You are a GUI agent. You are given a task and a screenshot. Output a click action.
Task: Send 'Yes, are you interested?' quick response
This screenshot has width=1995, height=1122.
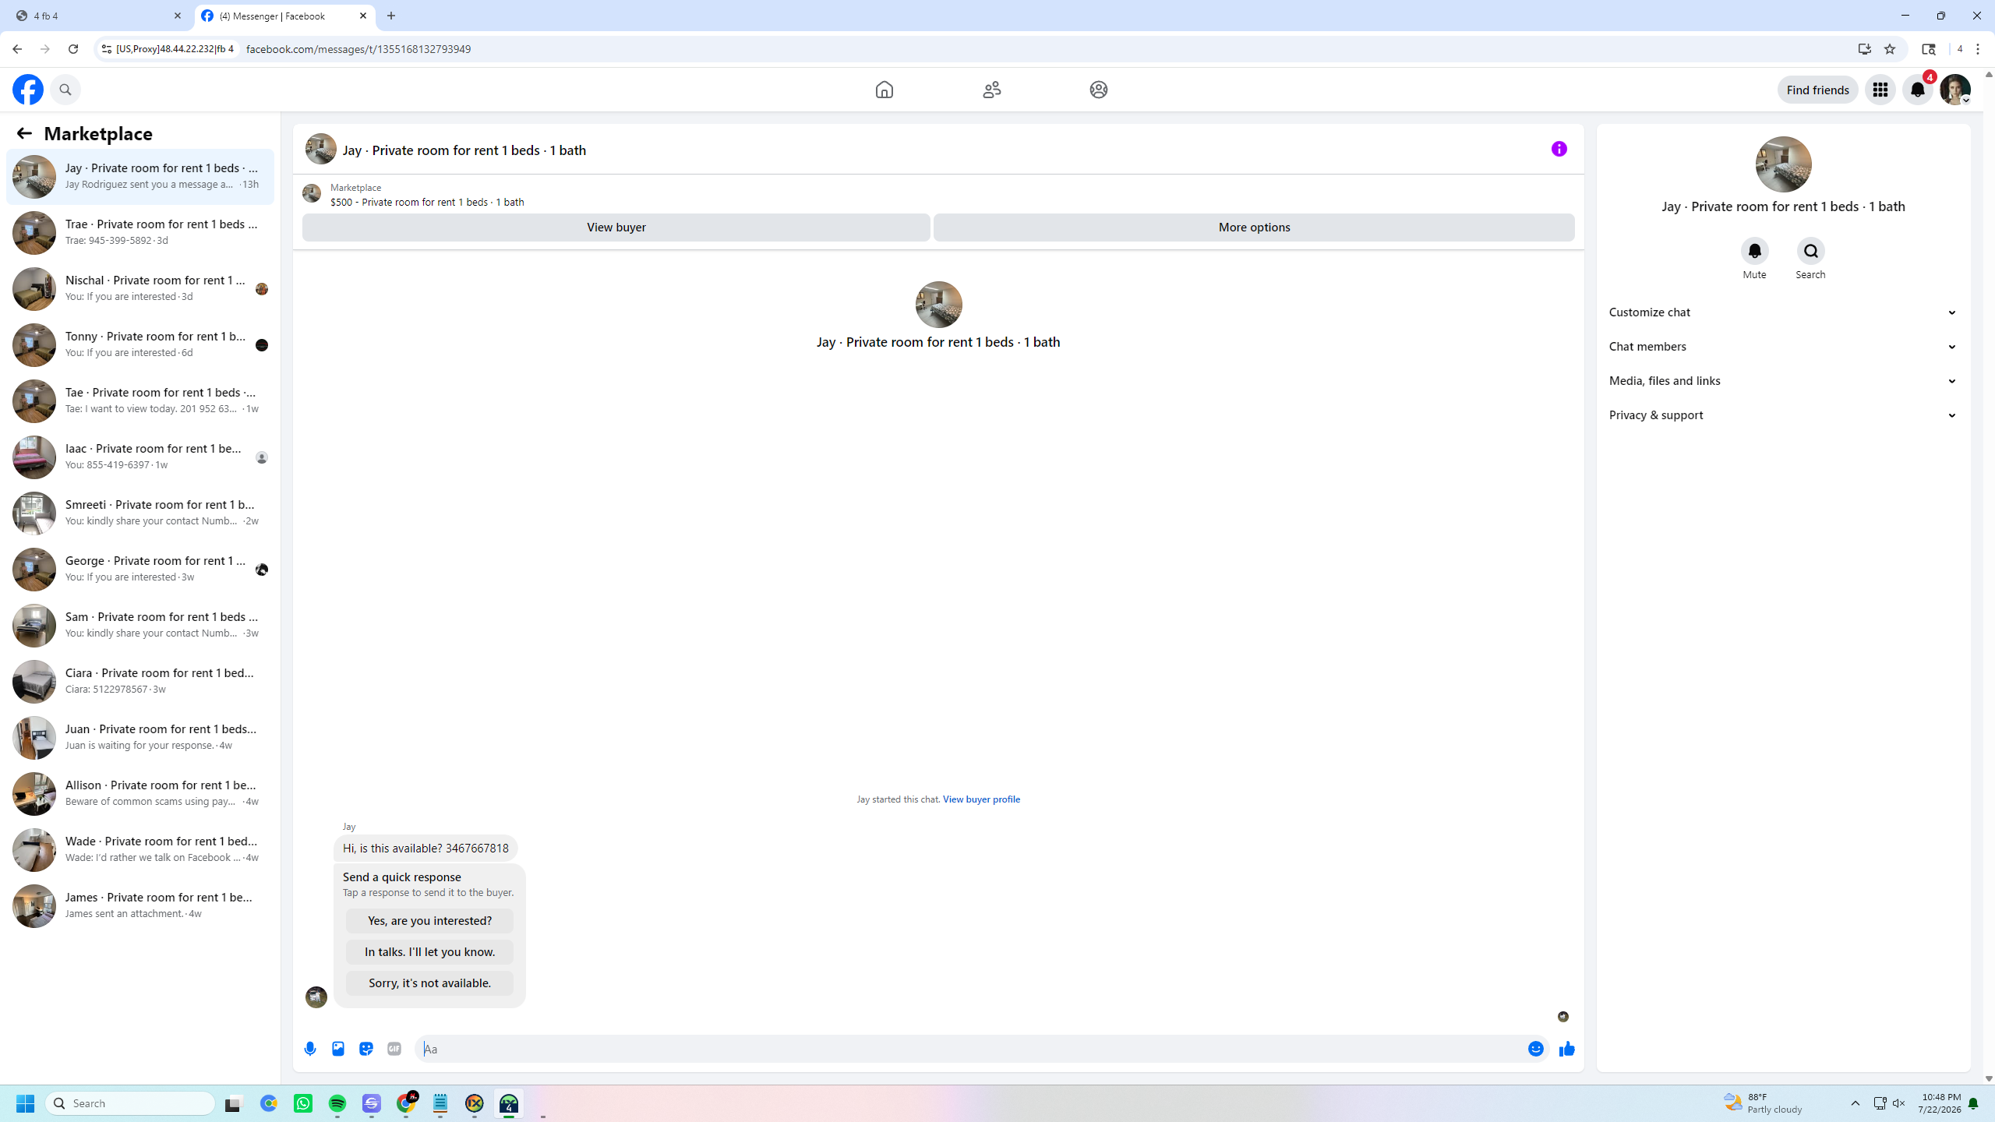(429, 921)
